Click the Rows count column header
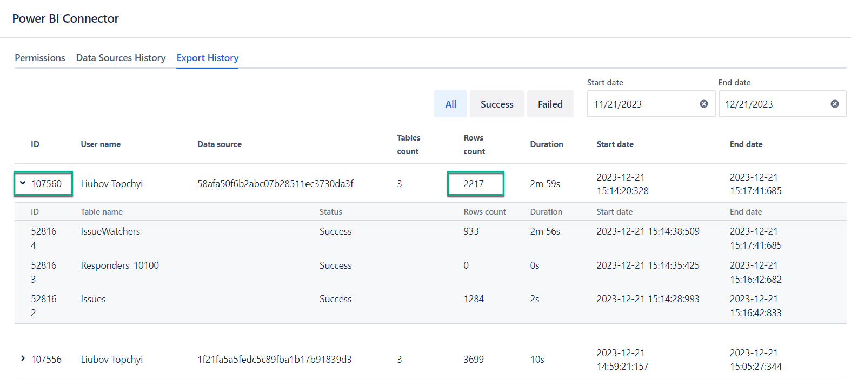 tap(474, 144)
